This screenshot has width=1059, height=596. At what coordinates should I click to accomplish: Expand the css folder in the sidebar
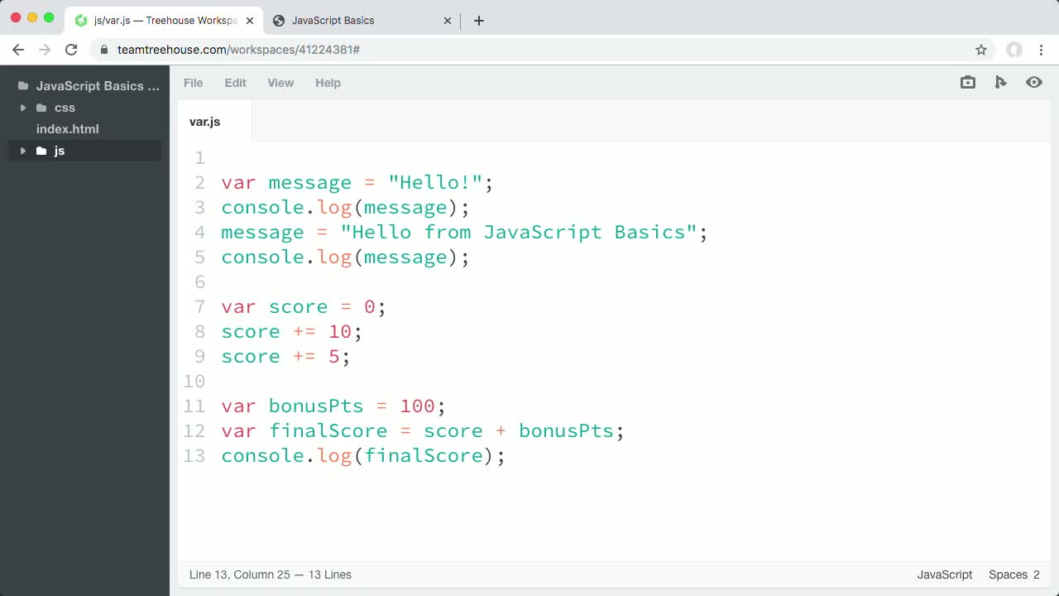point(22,108)
